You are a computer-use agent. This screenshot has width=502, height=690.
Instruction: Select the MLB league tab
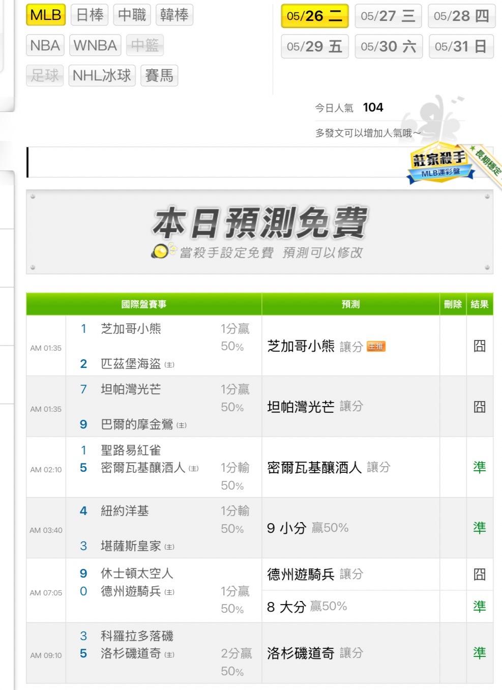pyautogui.click(x=46, y=15)
